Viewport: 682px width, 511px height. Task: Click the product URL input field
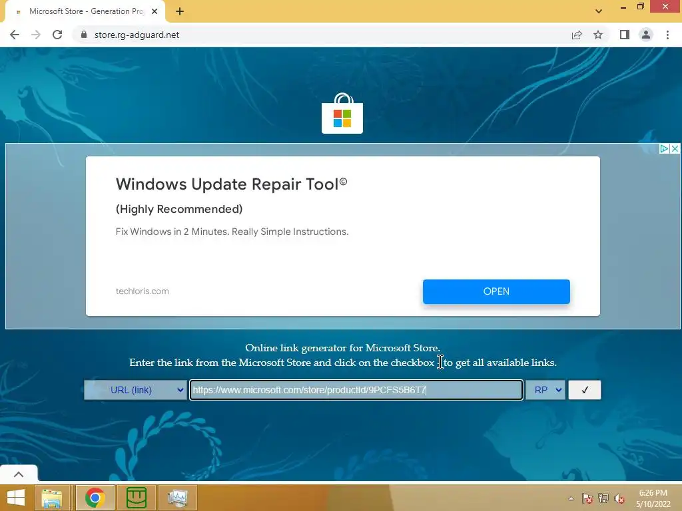(x=356, y=390)
